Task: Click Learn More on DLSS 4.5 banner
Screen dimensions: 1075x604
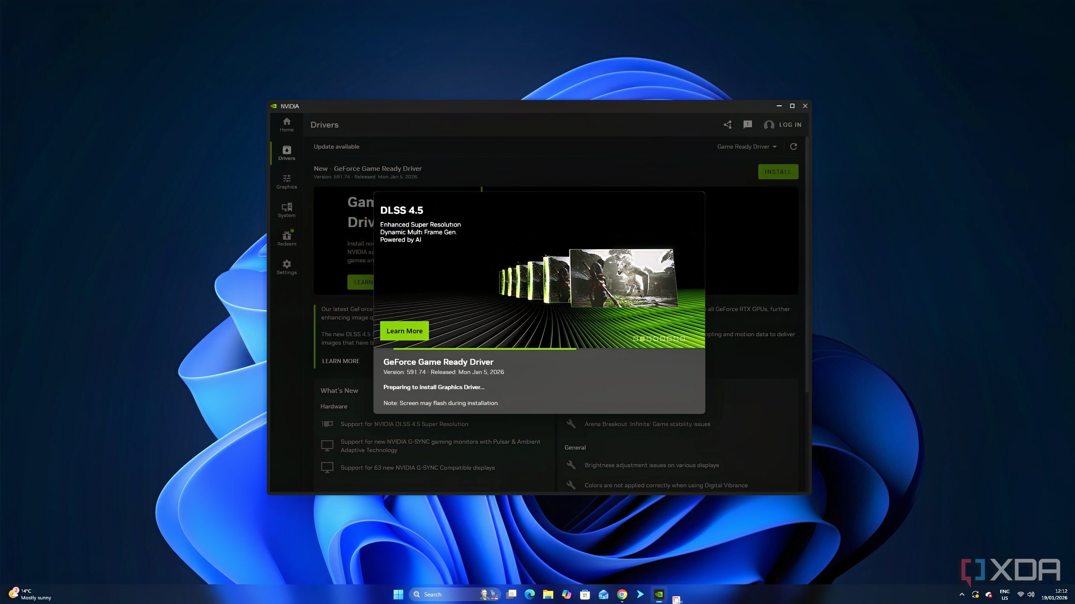Action: tap(404, 331)
